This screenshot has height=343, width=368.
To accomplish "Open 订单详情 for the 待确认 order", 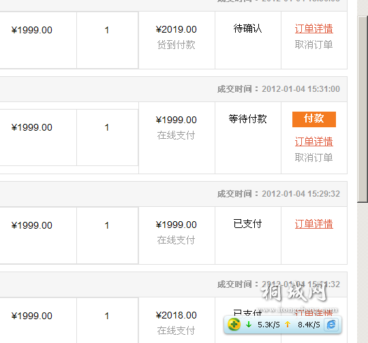I will [x=313, y=29].
